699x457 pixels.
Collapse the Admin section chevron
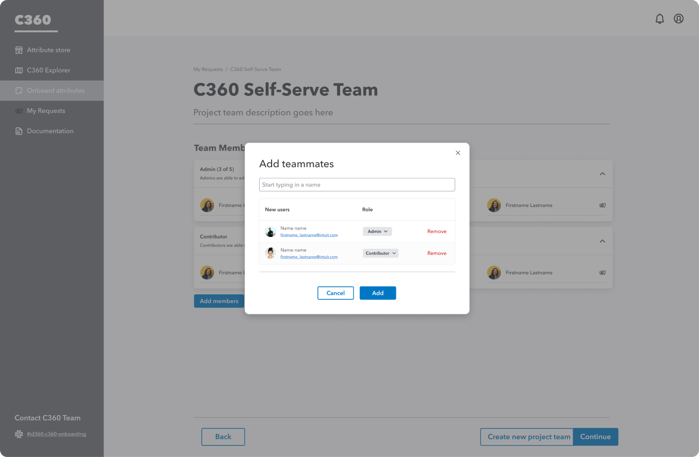(603, 174)
